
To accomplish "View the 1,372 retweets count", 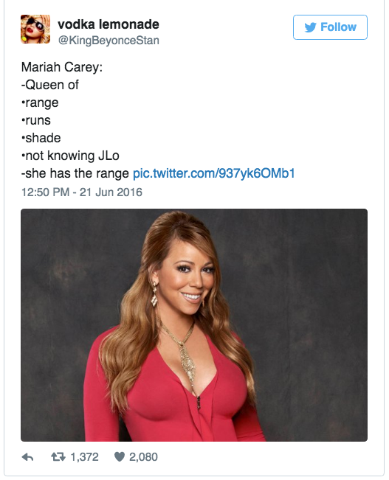I will pos(84,457).
